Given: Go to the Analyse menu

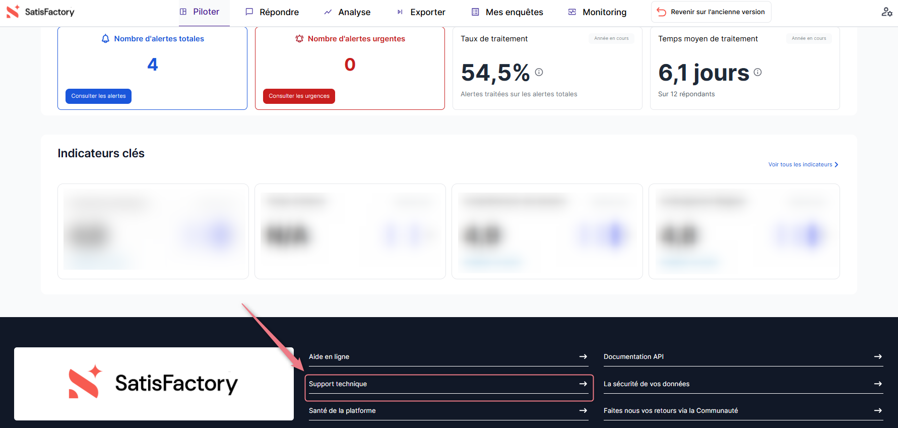Looking at the screenshot, I should (347, 12).
